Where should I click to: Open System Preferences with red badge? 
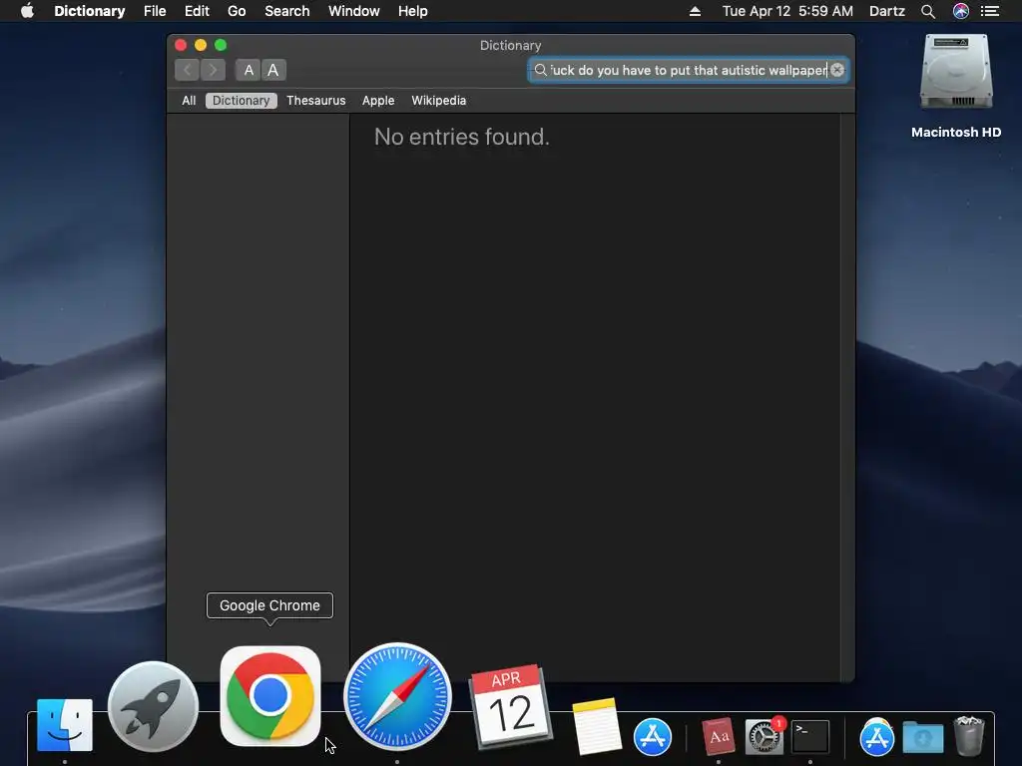pyautogui.click(x=764, y=736)
